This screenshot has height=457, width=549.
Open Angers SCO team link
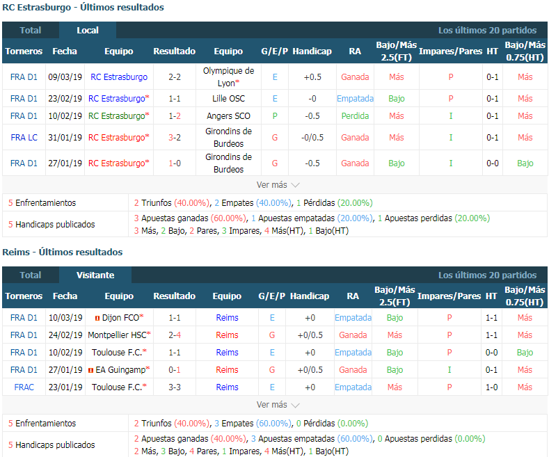(x=228, y=116)
